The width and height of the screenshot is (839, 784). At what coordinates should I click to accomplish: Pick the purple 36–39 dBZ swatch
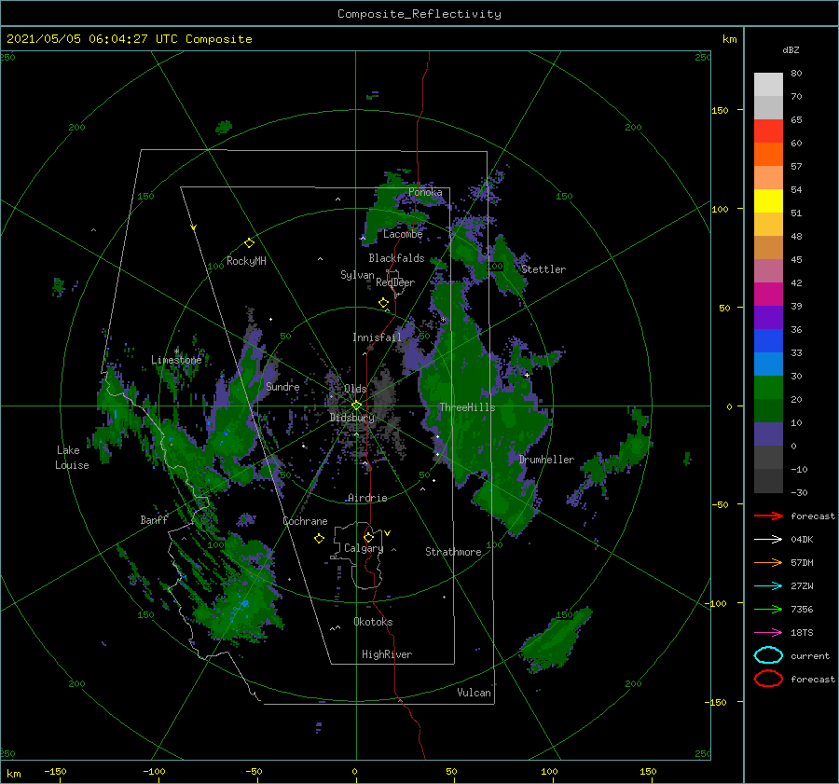tap(768, 318)
